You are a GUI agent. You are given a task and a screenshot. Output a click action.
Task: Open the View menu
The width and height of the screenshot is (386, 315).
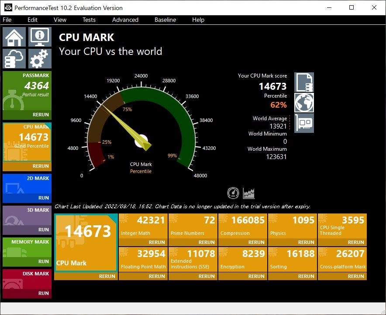point(60,20)
